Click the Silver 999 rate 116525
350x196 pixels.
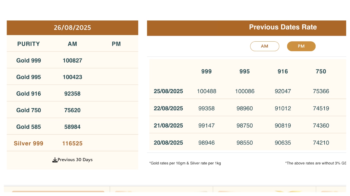click(72, 143)
